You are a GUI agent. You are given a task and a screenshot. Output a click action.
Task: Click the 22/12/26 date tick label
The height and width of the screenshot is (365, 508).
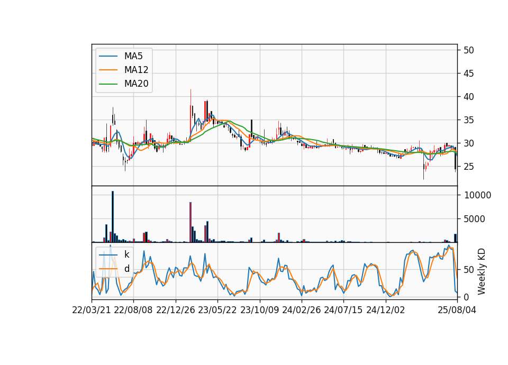point(176,310)
